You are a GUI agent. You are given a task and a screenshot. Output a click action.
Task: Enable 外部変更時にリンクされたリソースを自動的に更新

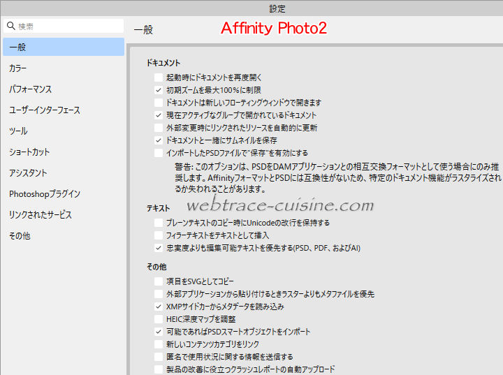tap(159, 128)
